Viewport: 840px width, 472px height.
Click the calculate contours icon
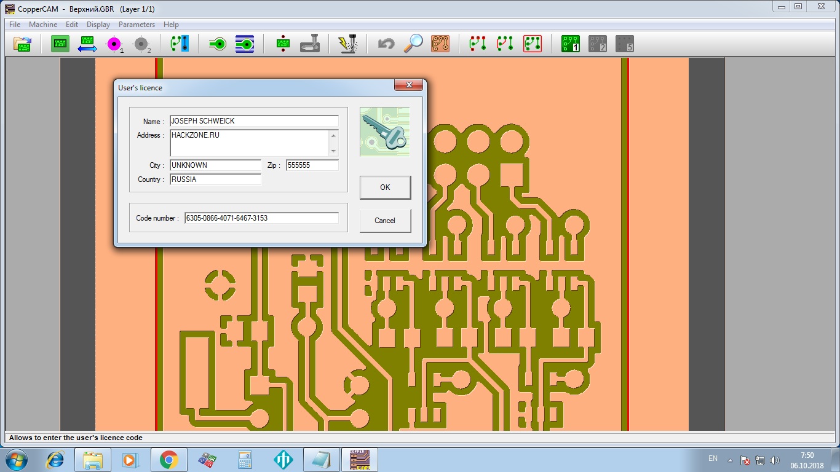pyautogui.click(x=217, y=44)
